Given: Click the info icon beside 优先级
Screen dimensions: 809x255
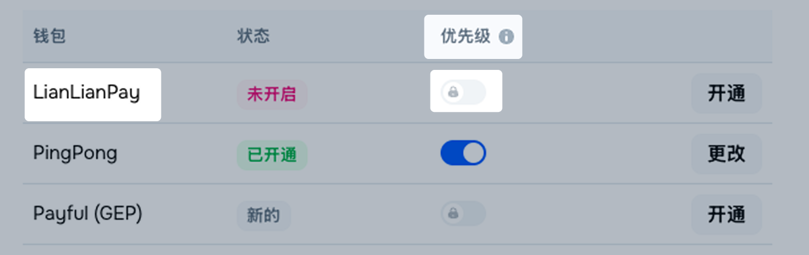Looking at the screenshot, I should click(x=507, y=37).
